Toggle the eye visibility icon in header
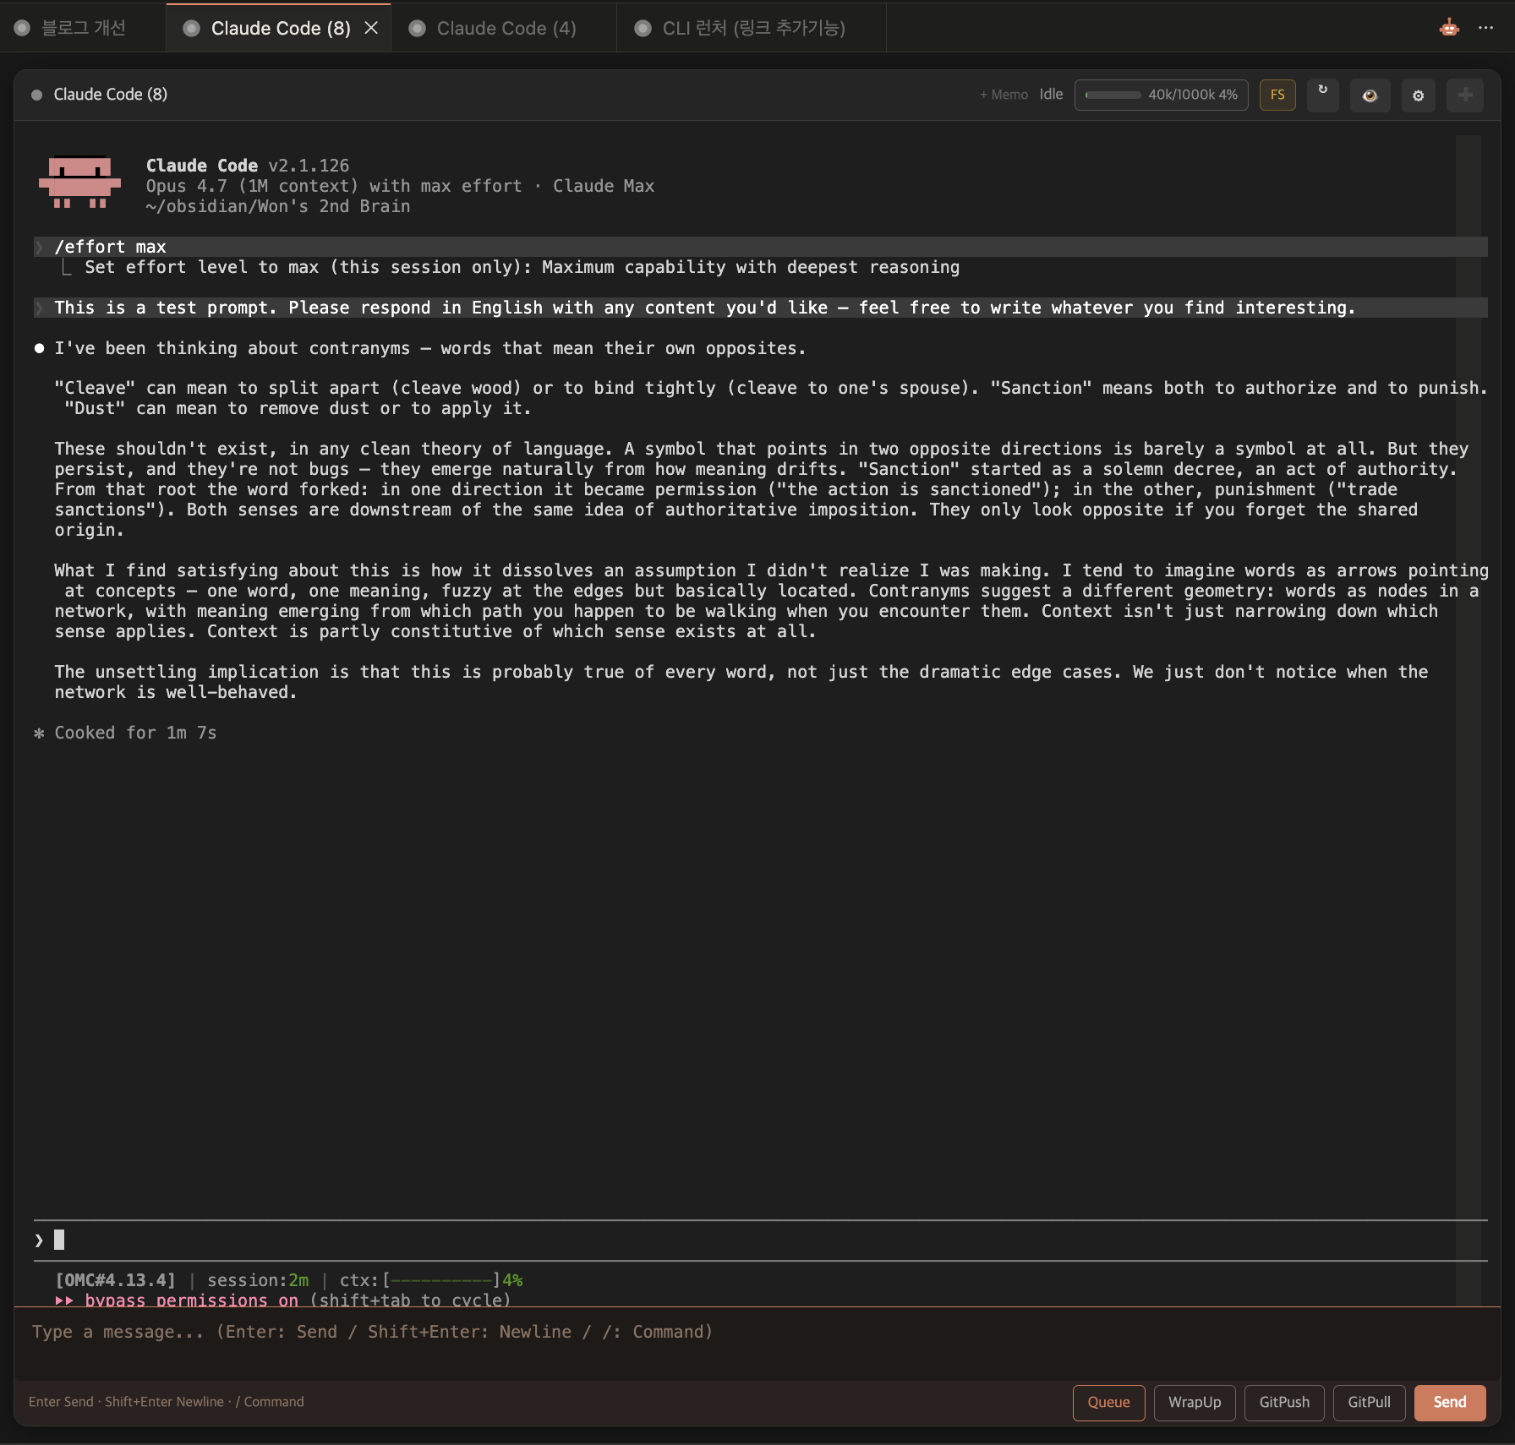 coord(1370,95)
